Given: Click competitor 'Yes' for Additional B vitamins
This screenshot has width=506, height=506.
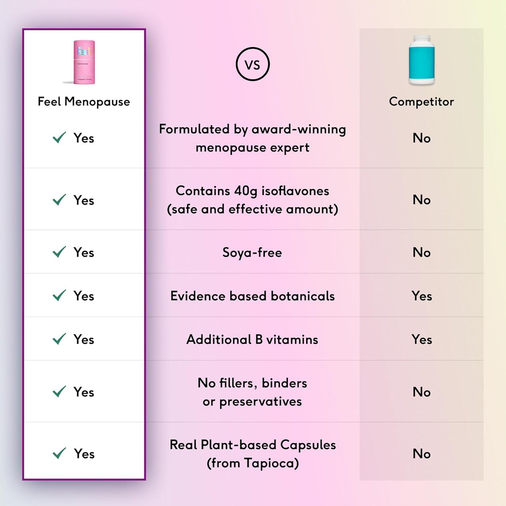Looking at the screenshot, I should point(422,339).
